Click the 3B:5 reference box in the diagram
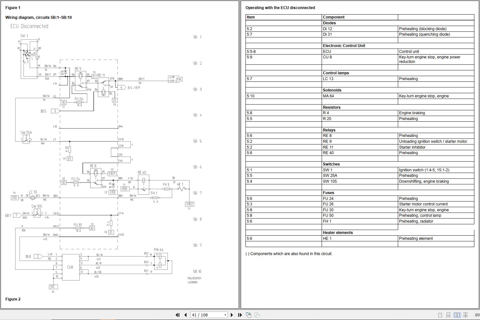Viewport: 480px width, 320px height. pos(55,111)
